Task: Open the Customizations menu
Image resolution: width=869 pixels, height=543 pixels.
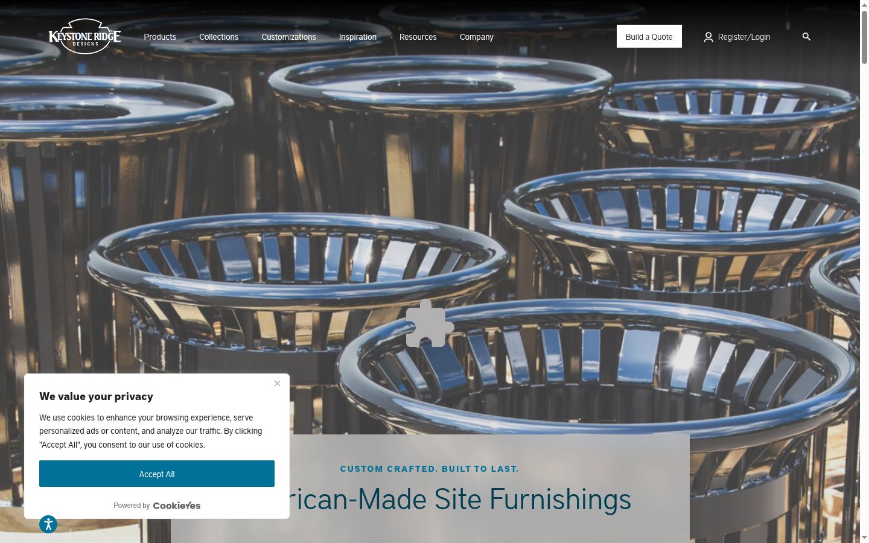Action: (288, 37)
